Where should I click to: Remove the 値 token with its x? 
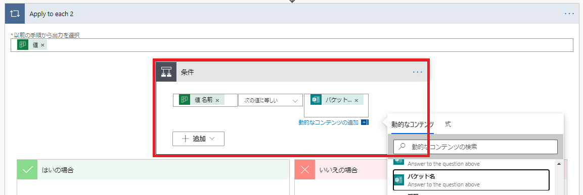43,45
